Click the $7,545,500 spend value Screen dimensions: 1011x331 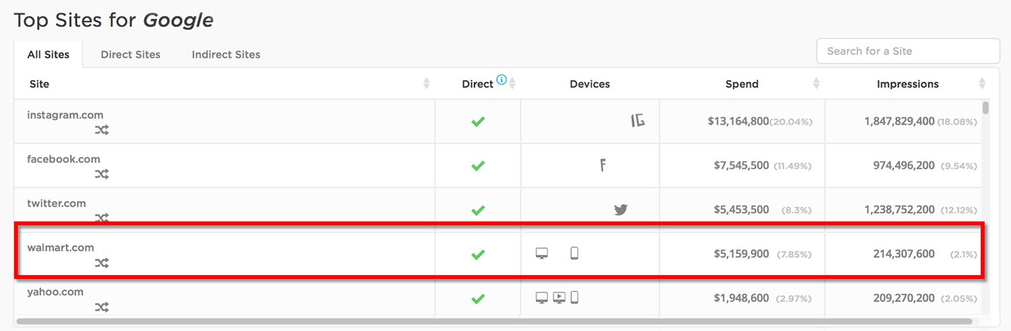(x=741, y=165)
